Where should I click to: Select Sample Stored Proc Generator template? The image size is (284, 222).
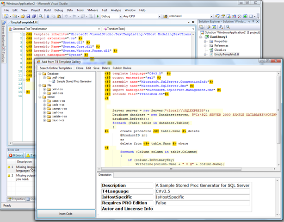point(74,81)
